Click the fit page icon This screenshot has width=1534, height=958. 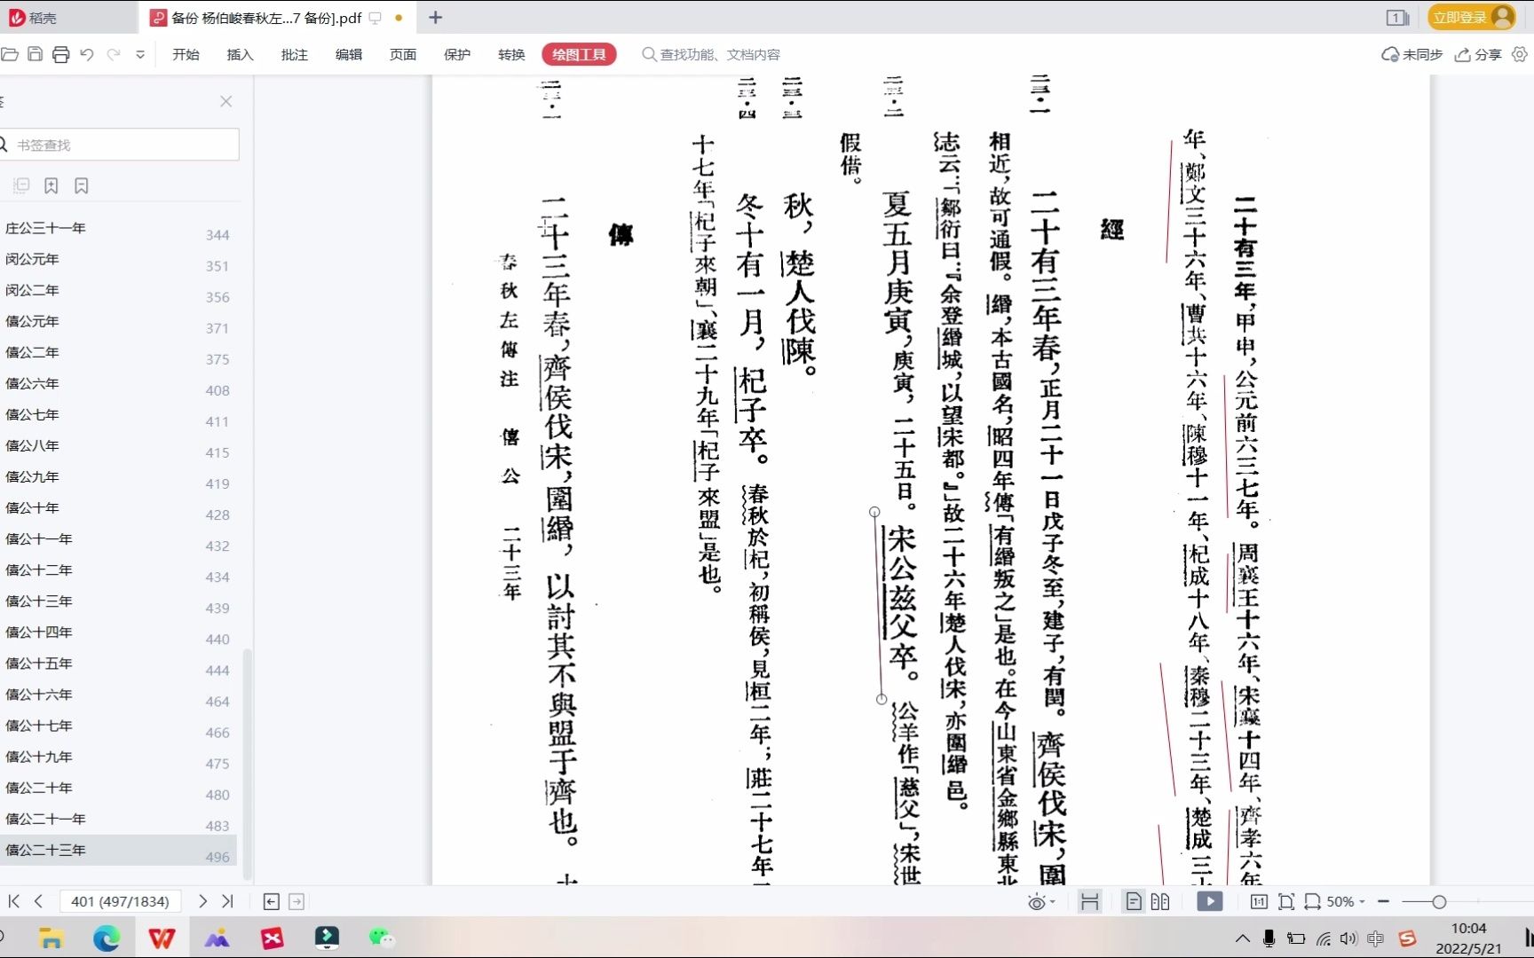(x=1285, y=901)
